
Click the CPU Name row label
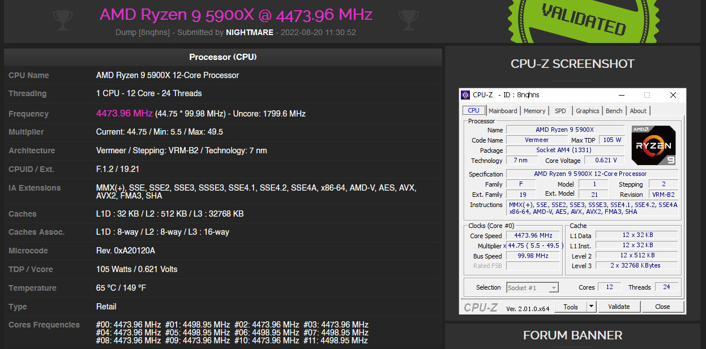click(x=29, y=75)
